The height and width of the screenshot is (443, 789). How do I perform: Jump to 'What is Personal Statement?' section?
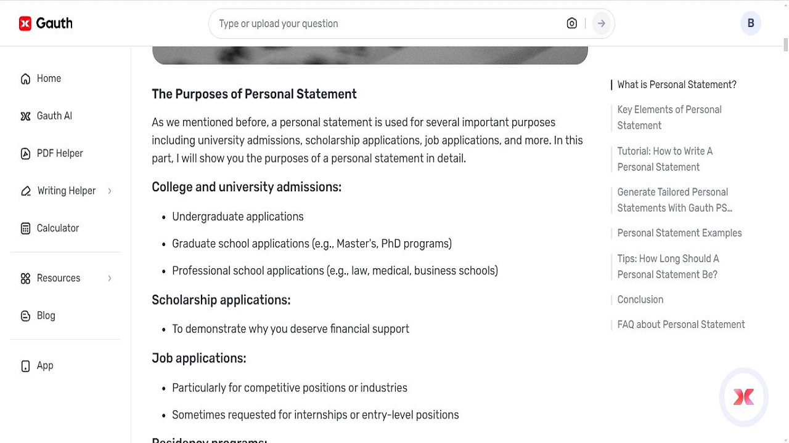676,84
